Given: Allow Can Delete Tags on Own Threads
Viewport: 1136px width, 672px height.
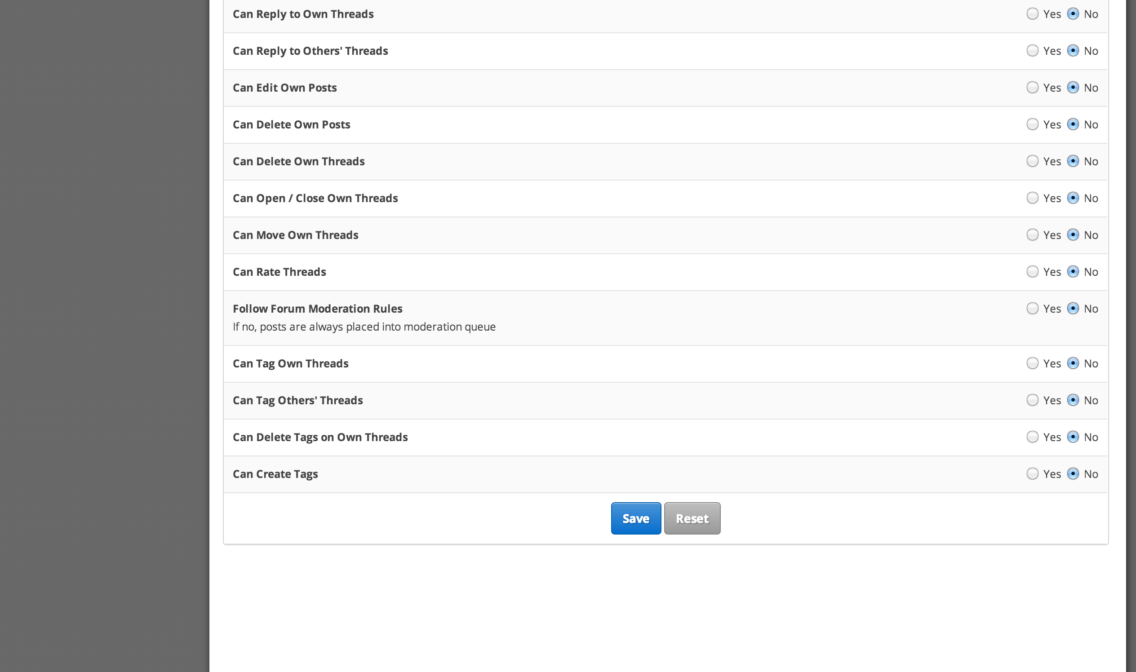Looking at the screenshot, I should pos(1032,437).
